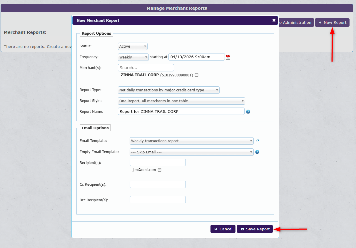Click the Empty Email Template help icon
Viewport: 356px width, 248px height.
tap(257, 152)
